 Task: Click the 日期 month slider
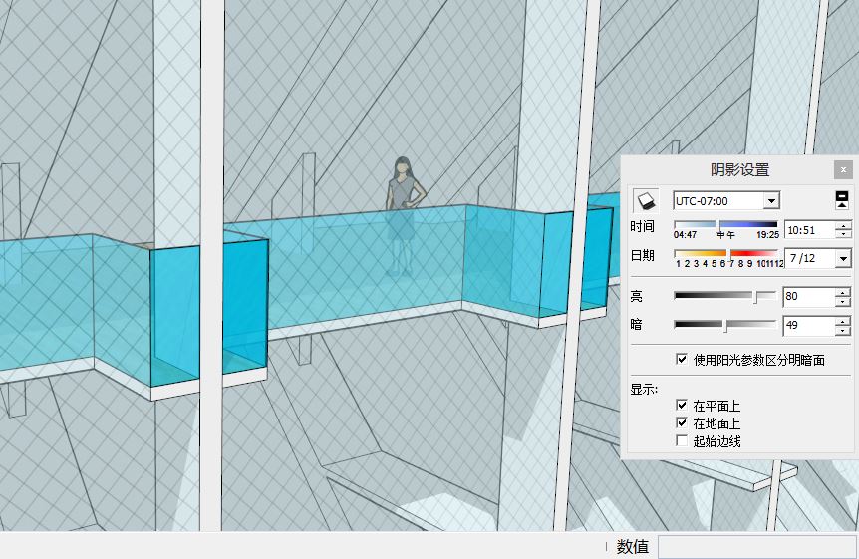(x=725, y=255)
